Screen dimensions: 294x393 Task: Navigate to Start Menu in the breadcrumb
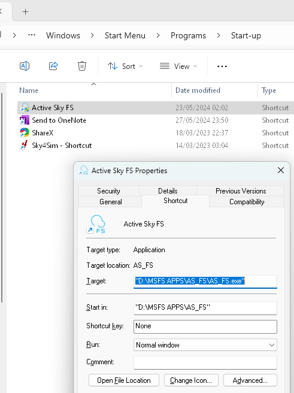pos(125,35)
